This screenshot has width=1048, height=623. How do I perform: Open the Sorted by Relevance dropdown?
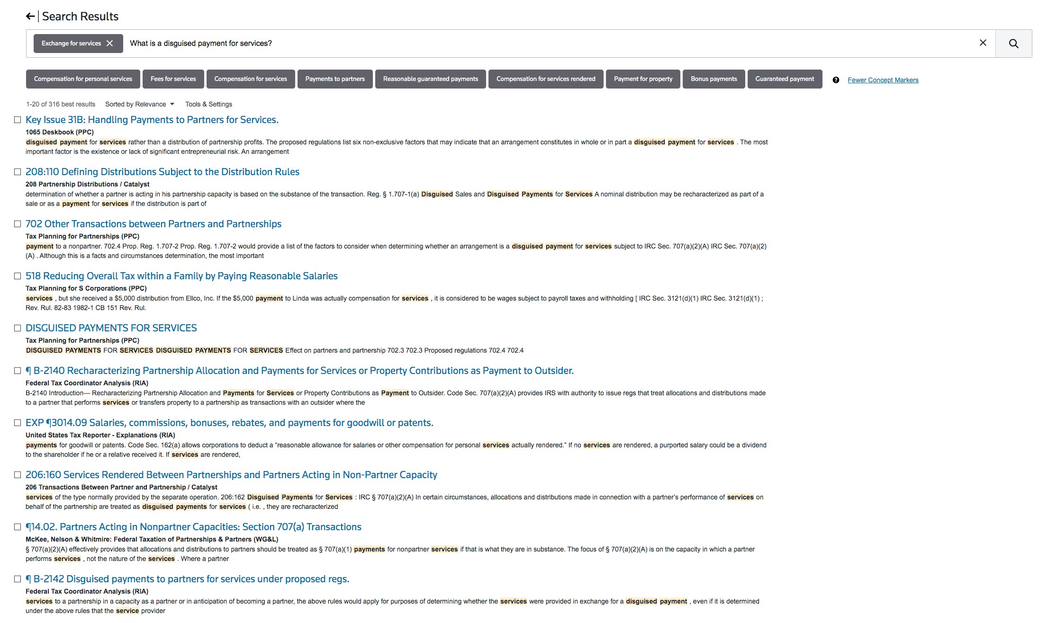pos(139,104)
